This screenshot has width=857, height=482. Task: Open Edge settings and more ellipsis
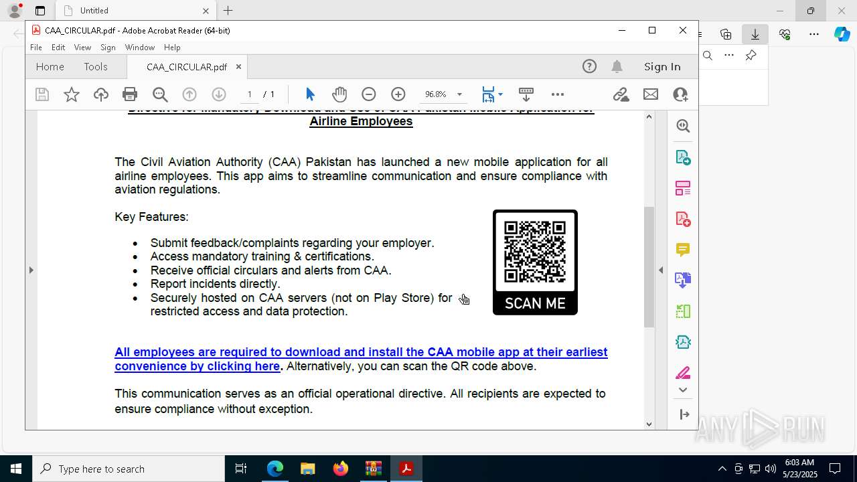click(x=814, y=34)
